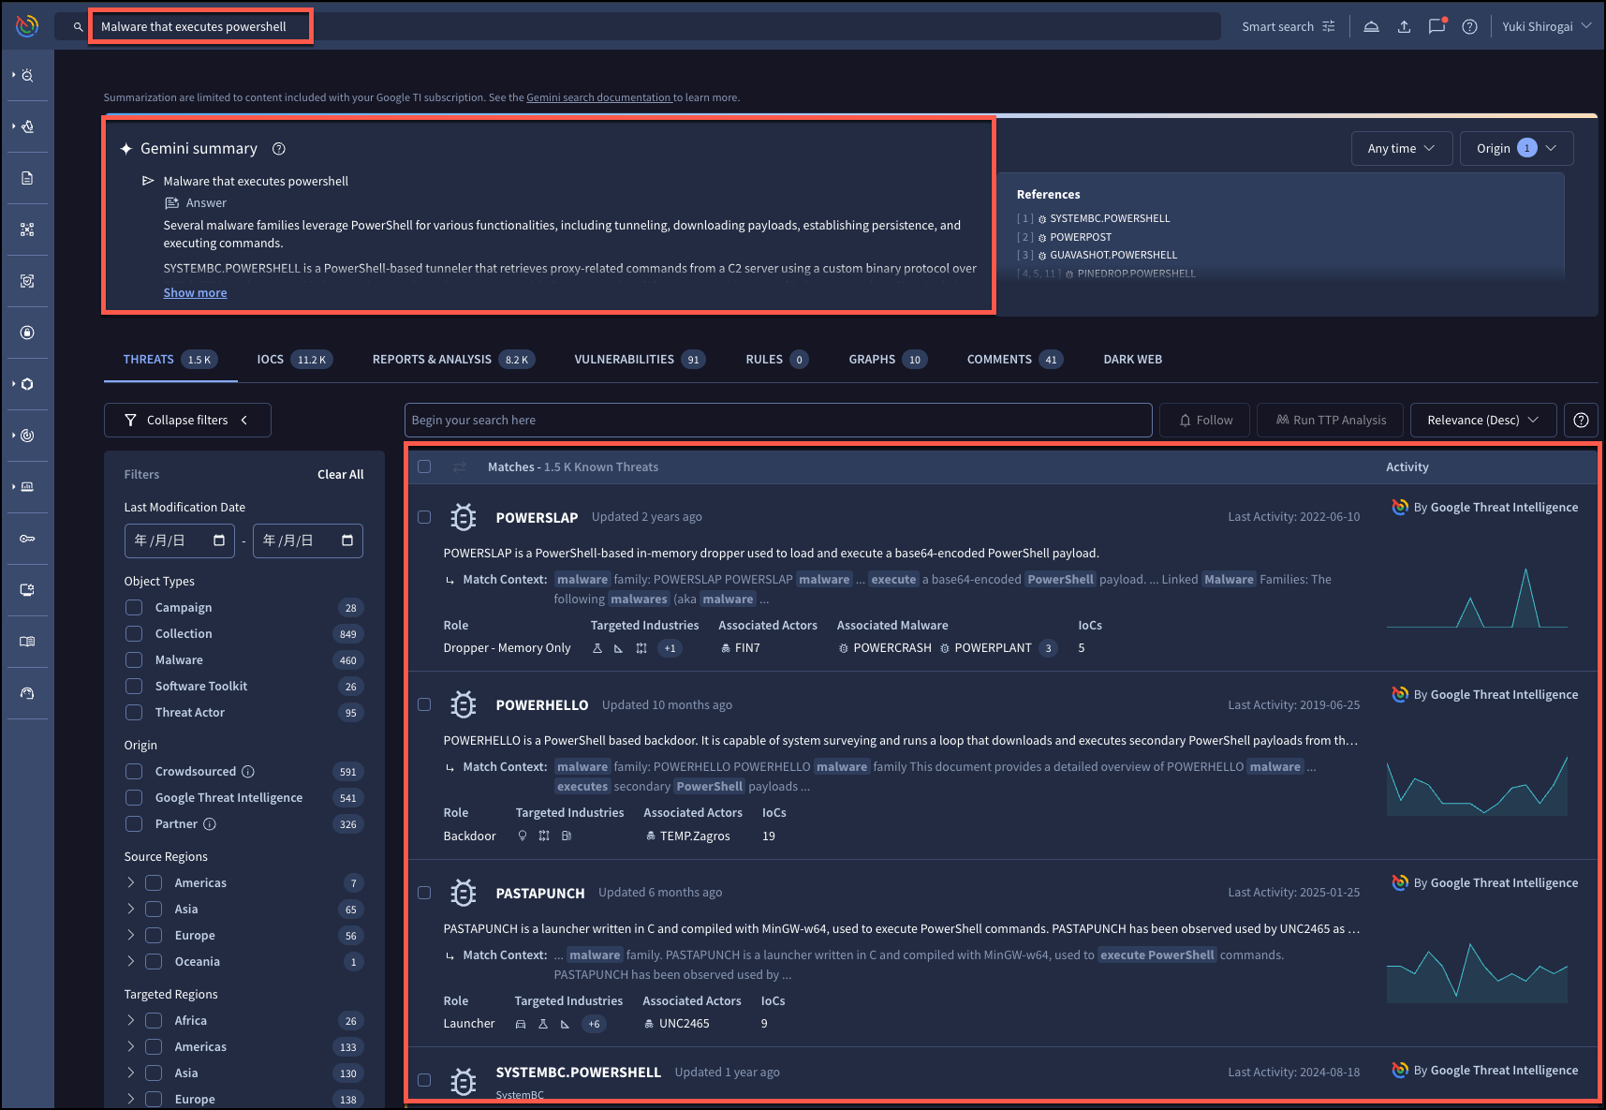This screenshot has height=1110, width=1606.
Task: Click the POWERHELLO activity chart
Action: click(x=1477, y=785)
